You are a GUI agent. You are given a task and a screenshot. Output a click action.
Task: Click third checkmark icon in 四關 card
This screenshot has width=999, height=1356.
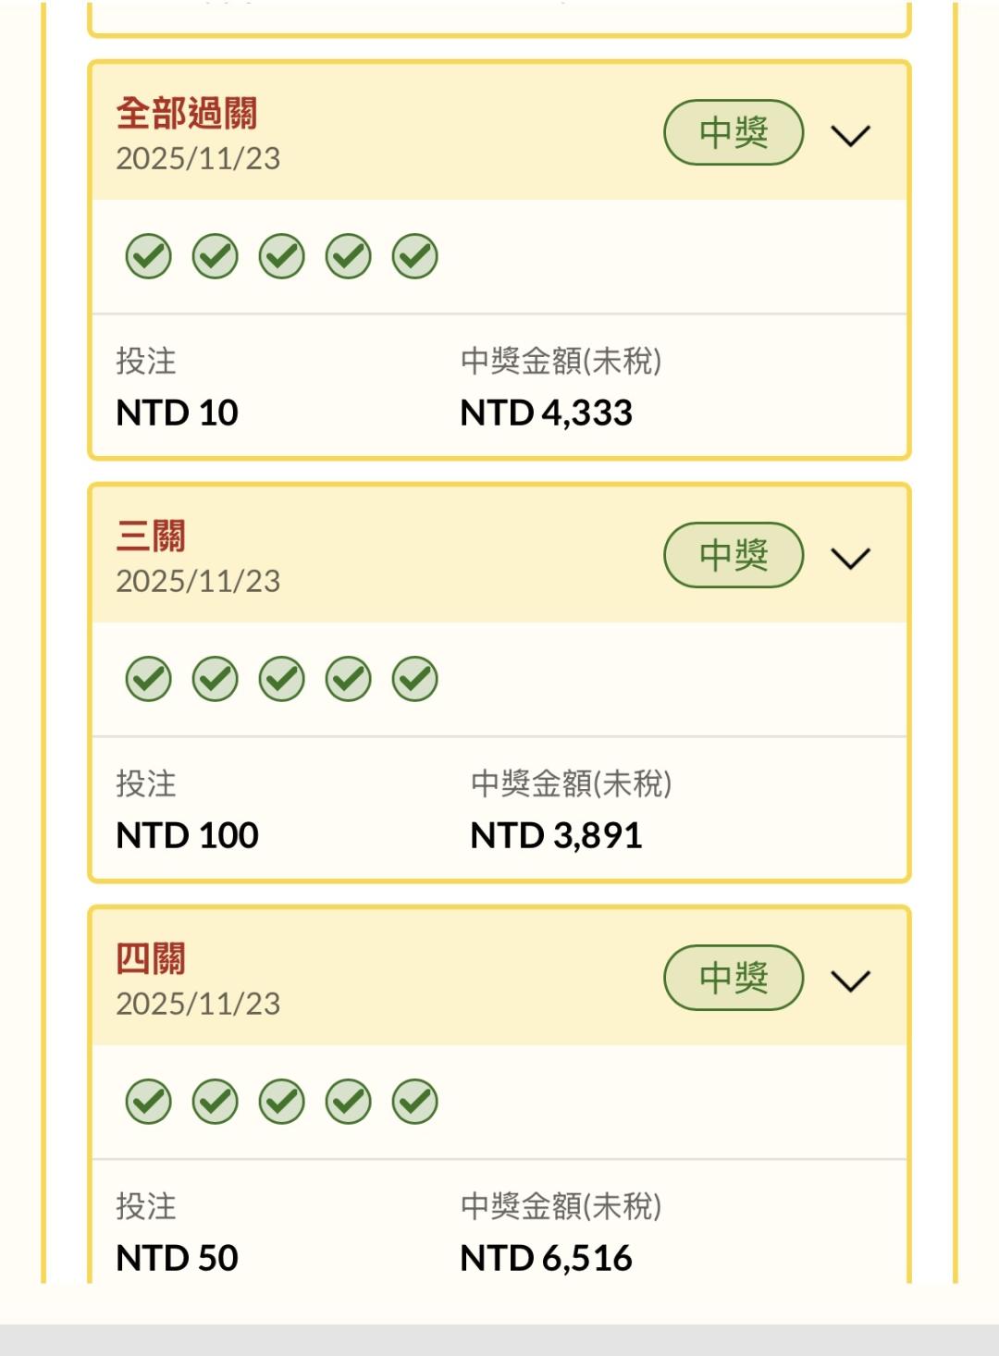[x=282, y=1102]
